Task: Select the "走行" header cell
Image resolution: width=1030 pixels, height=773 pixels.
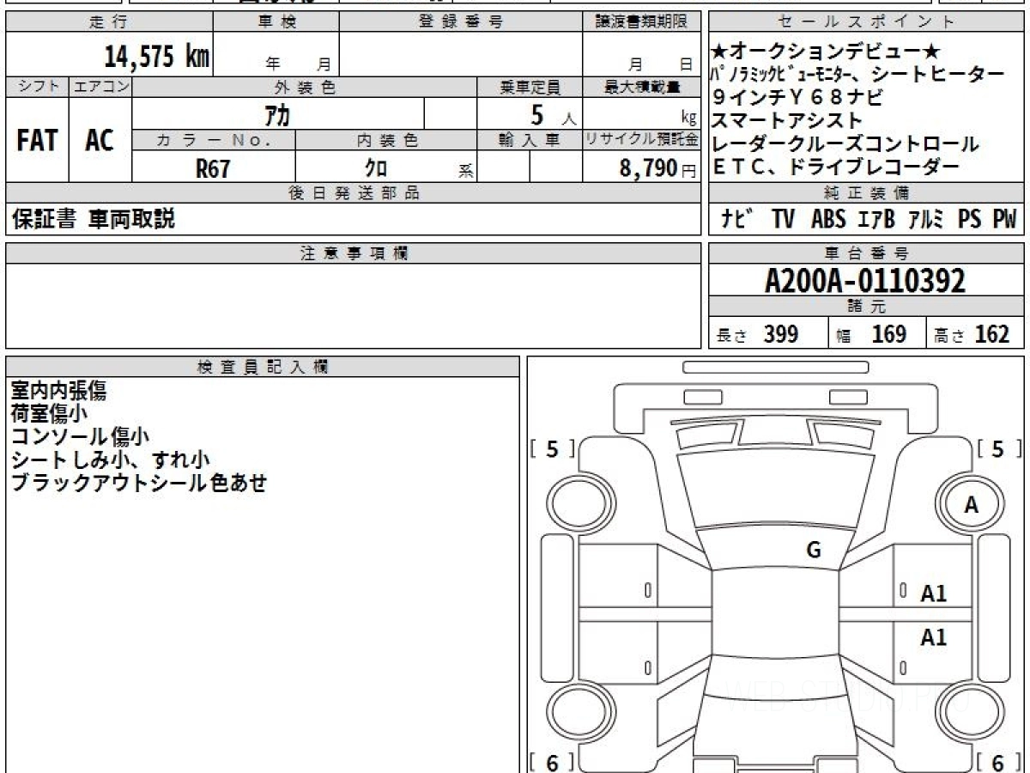Action: click(x=109, y=22)
